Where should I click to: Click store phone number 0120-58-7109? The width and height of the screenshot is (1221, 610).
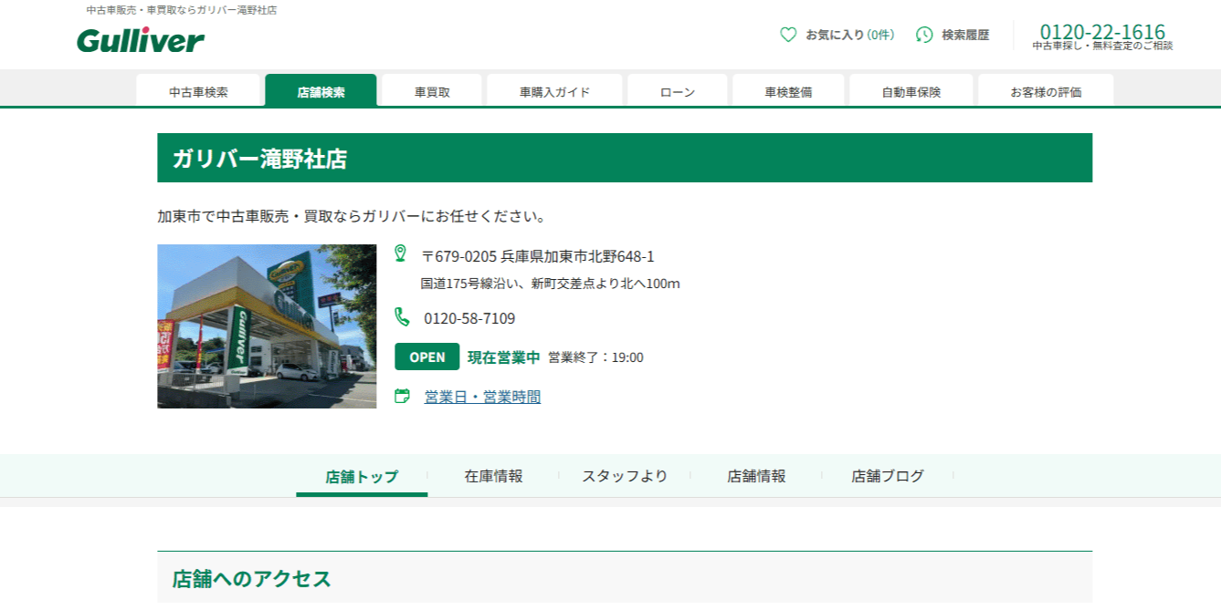coord(469,318)
